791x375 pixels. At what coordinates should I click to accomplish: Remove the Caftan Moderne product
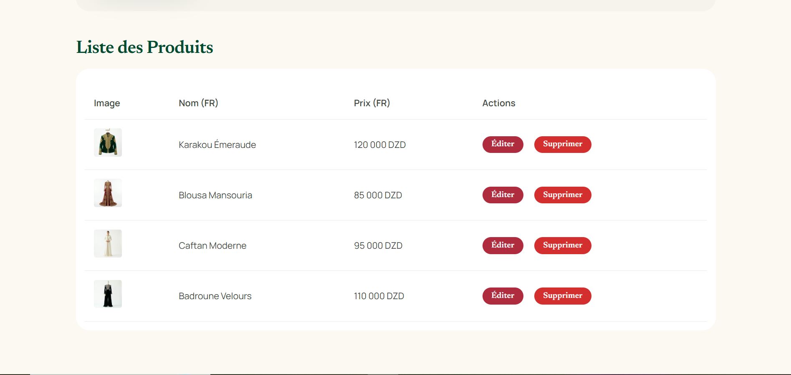pos(563,245)
